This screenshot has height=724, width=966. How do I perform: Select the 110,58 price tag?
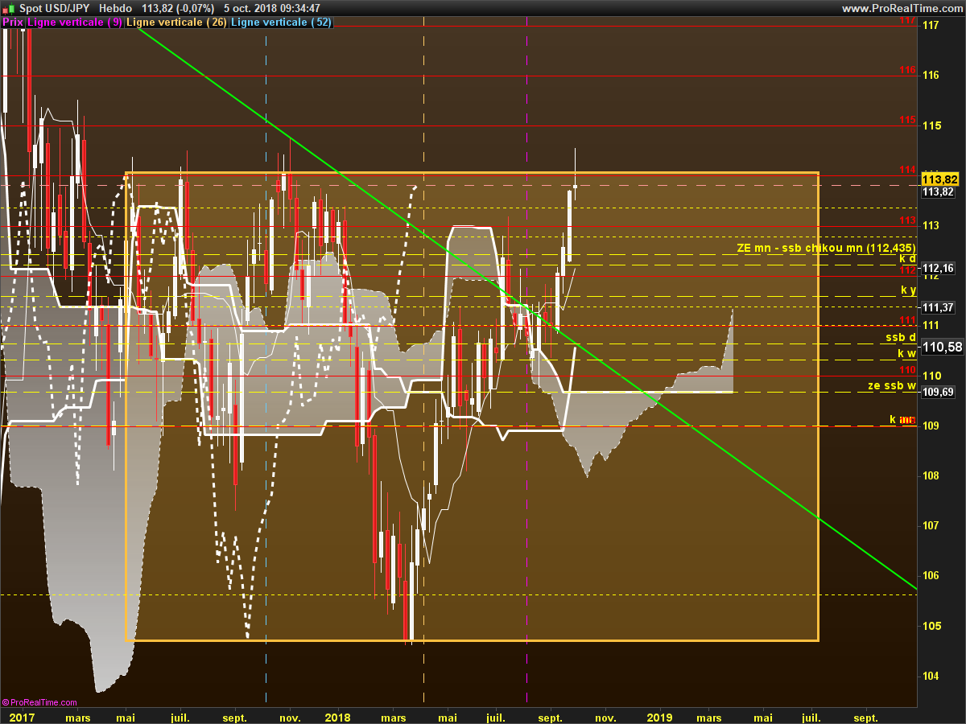click(941, 348)
